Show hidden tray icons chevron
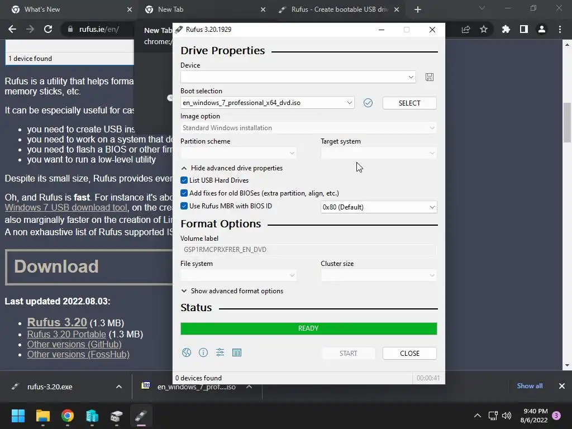This screenshot has height=429, width=572. (x=477, y=416)
